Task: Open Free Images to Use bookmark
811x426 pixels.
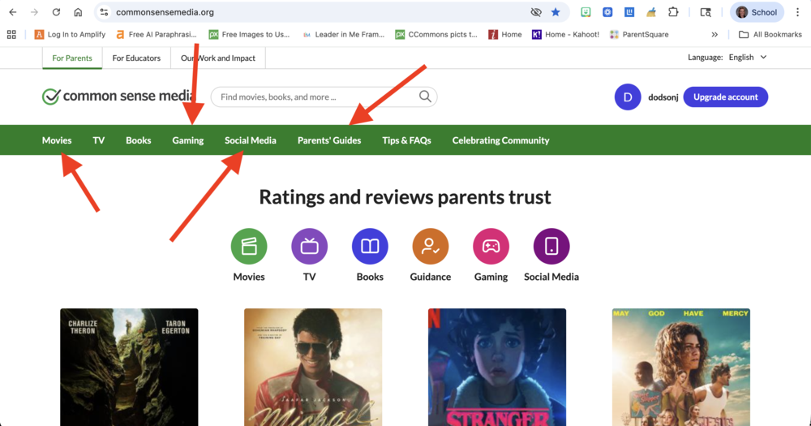Action: (249, 35)
